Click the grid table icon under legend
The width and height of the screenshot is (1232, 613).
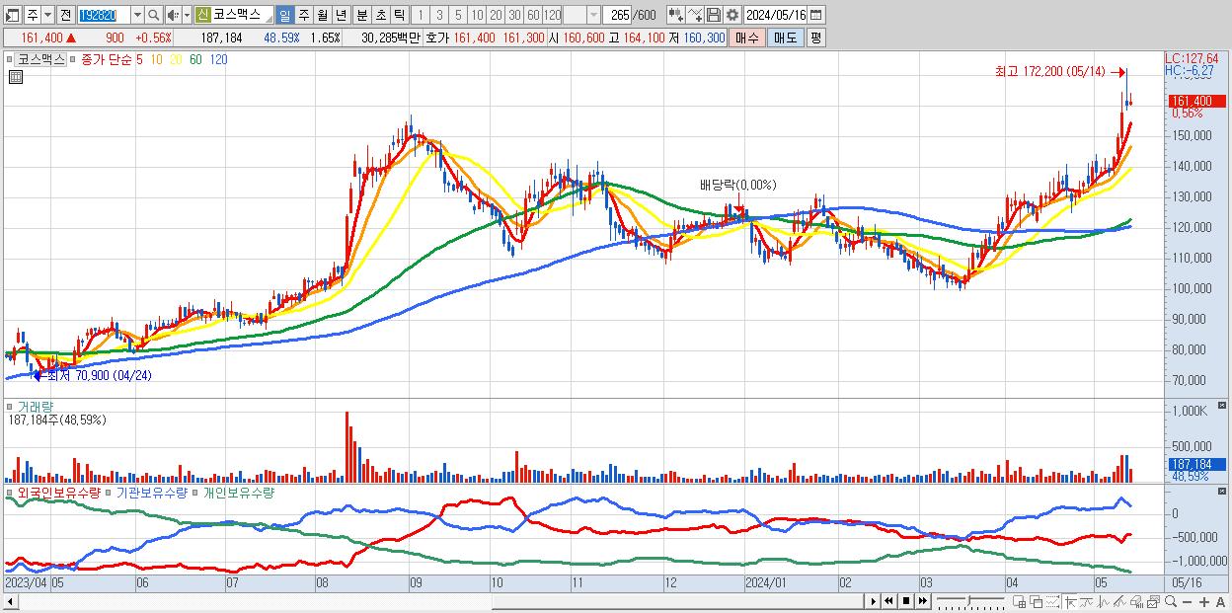click(x=16, y=75)
